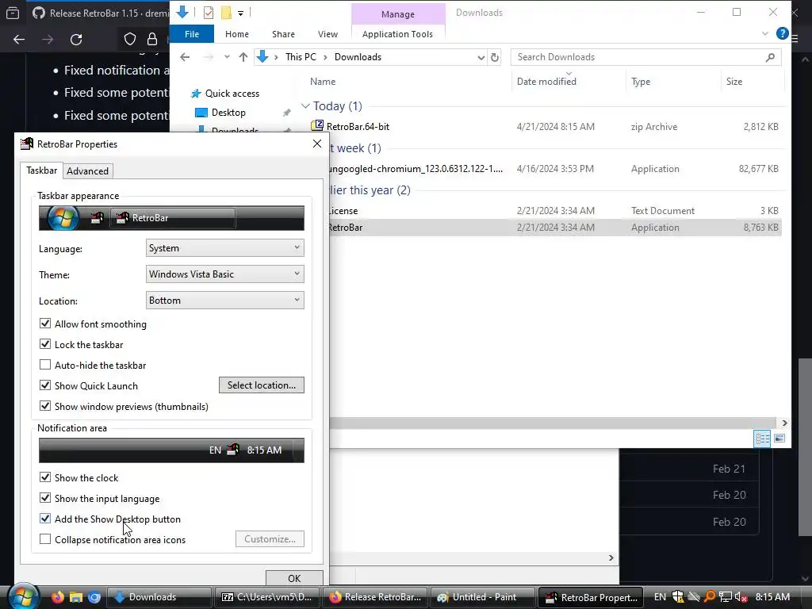Open the File menu in Explorer

point(192,34)
